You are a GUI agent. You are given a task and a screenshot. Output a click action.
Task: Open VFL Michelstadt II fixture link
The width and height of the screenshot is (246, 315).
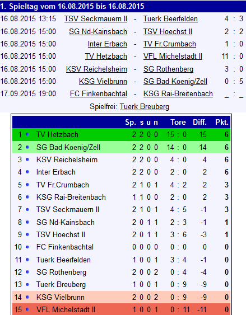point(173,57)
